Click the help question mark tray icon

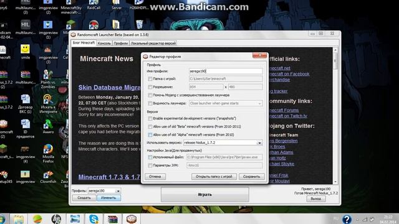point(347,219)
